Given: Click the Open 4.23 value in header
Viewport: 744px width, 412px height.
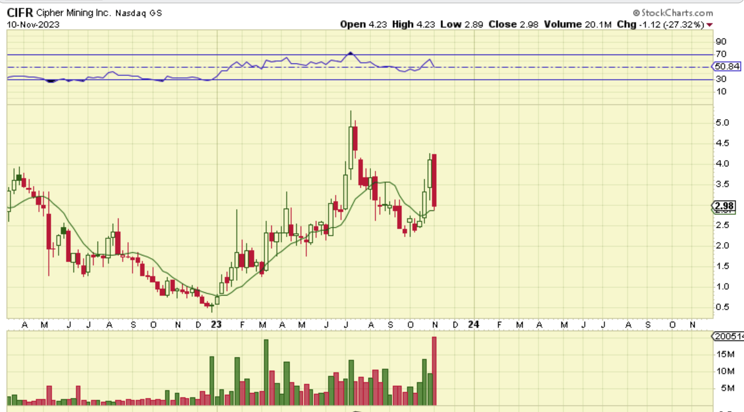Looking at the screenshot, I should (x=363, y=24).
